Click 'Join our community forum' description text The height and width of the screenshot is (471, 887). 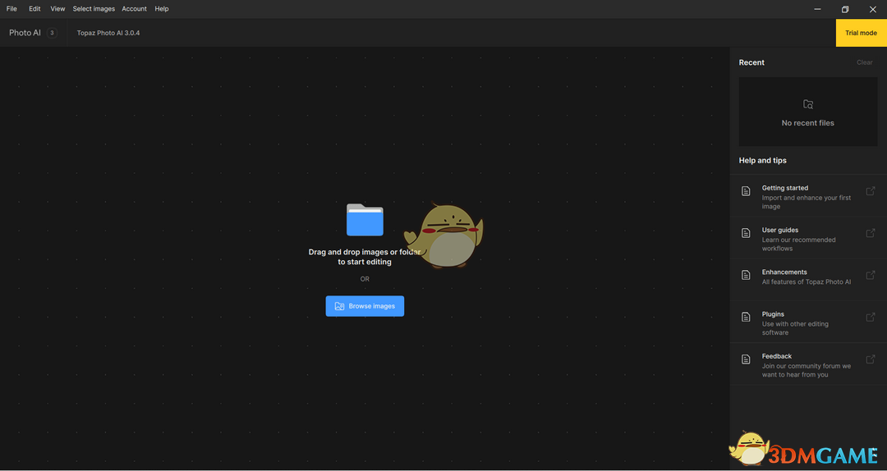click(807, 370)
